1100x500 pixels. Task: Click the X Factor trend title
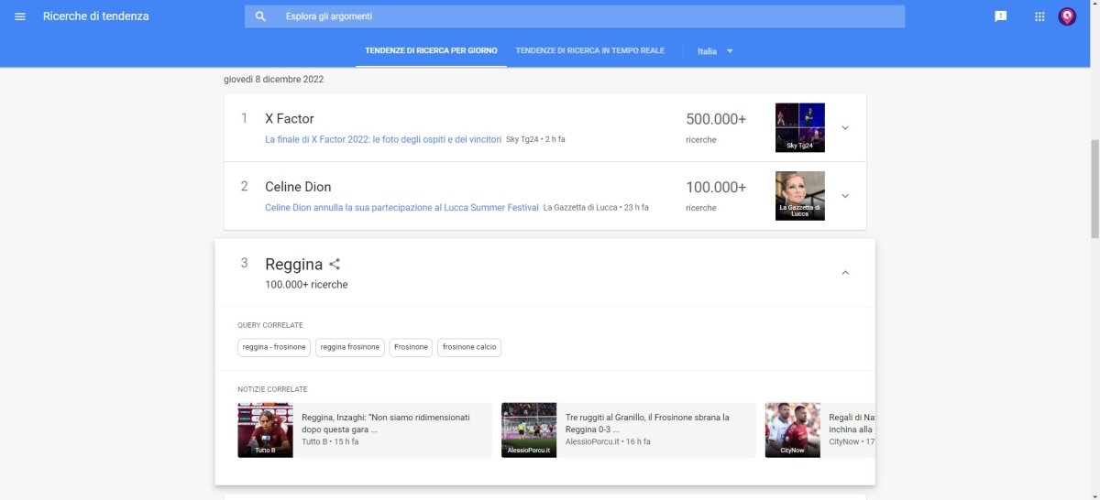tap(290, 118)
